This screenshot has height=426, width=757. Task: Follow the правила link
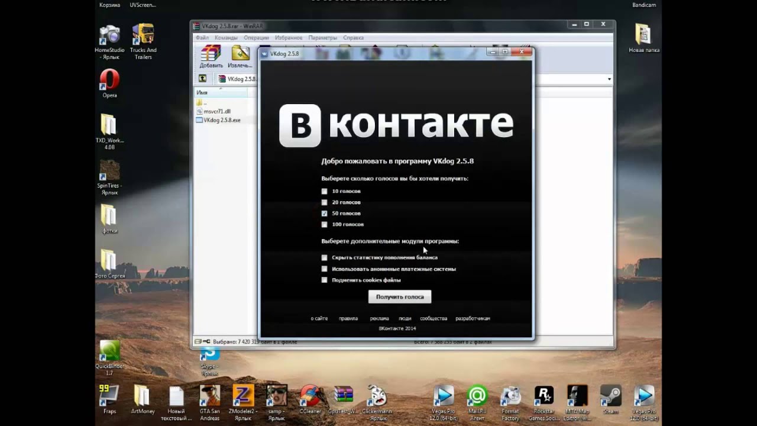tap(348, 318)
